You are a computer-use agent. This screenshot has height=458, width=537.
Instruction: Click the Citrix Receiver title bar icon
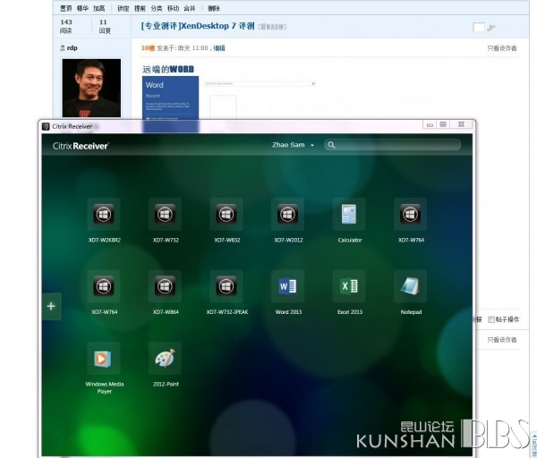tap(46, 127)
